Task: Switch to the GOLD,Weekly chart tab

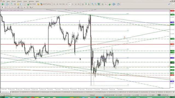Action: [45, 92]
